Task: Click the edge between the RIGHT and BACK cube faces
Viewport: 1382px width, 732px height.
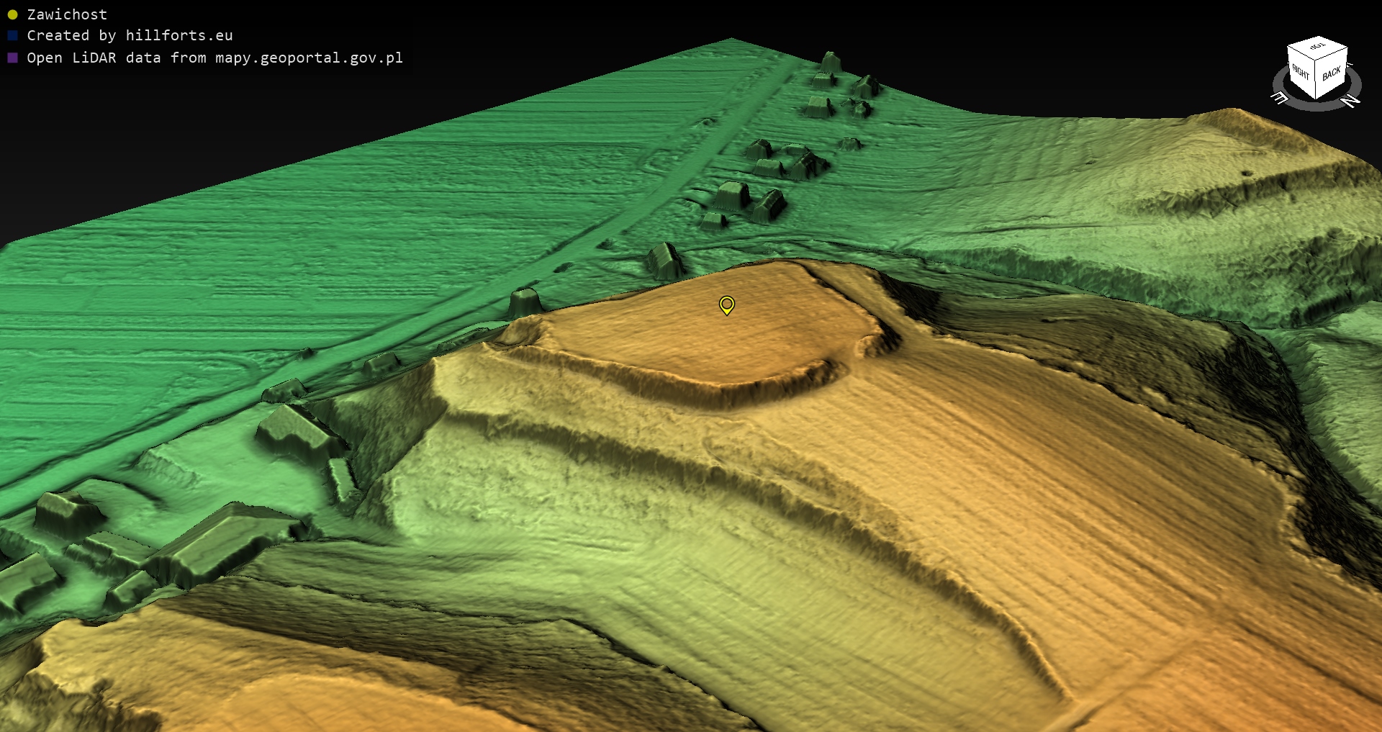Action: point(1316,79)
